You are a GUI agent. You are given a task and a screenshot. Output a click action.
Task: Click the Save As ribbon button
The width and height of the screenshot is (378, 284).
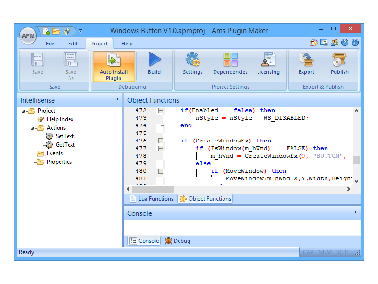point(70,66)
